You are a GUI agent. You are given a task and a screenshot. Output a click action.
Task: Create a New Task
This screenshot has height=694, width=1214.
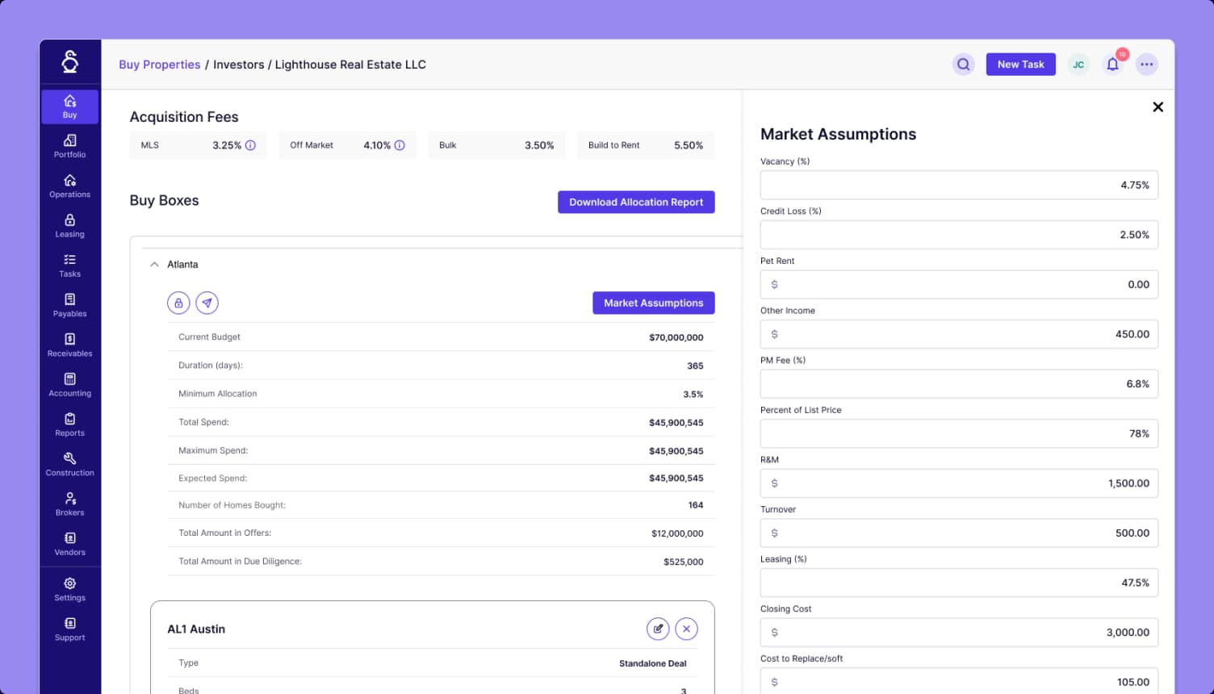click(1020, 64)
